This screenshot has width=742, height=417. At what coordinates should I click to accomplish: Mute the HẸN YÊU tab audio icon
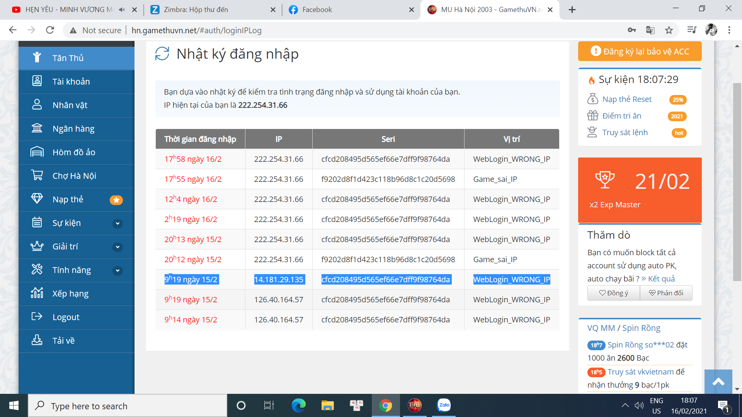pos(122,10)
